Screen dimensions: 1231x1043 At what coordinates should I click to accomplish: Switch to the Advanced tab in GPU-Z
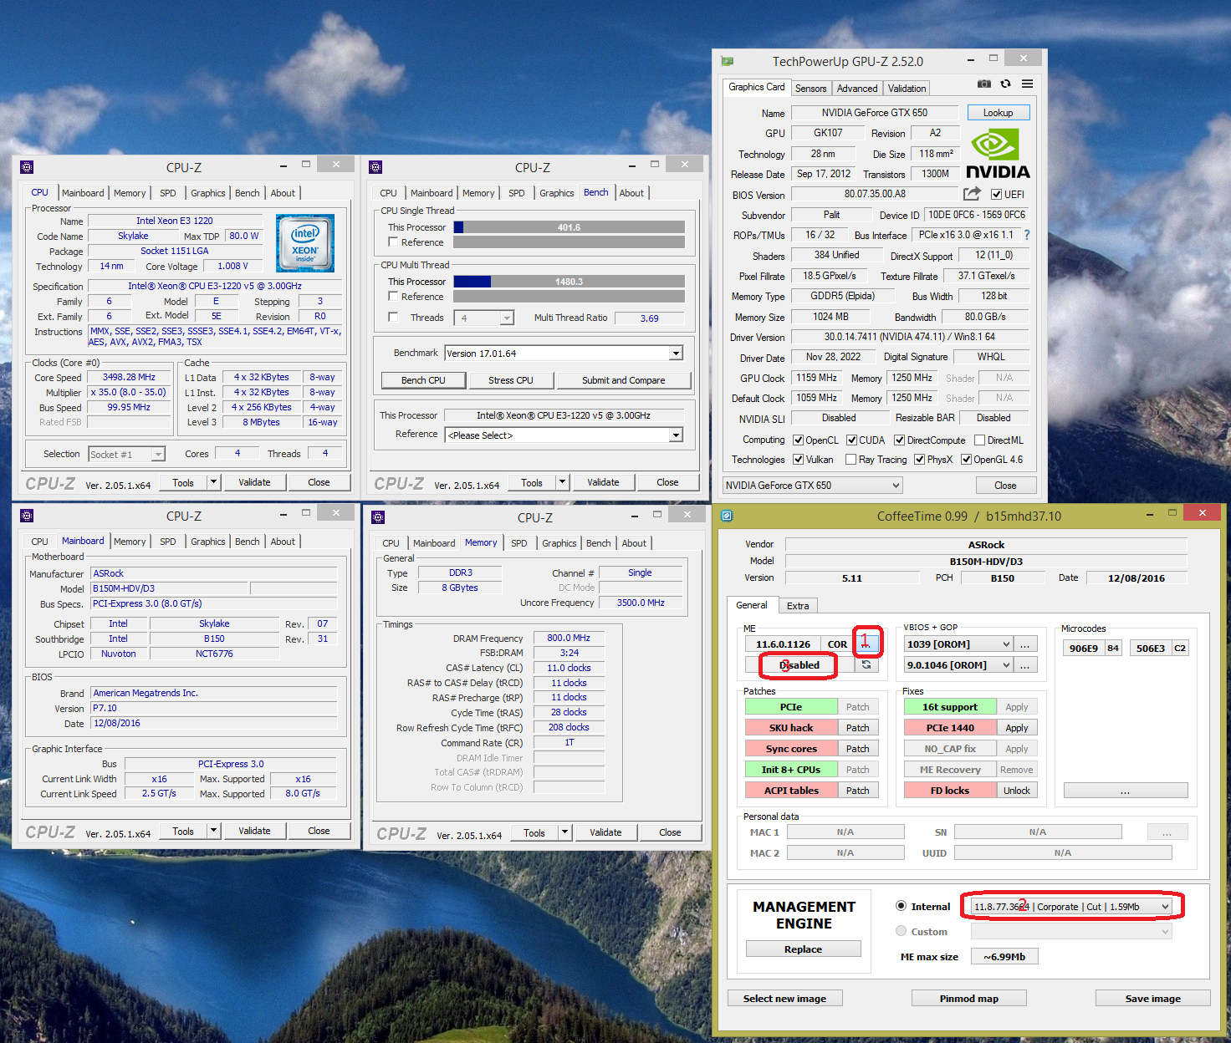pos(857,89)
